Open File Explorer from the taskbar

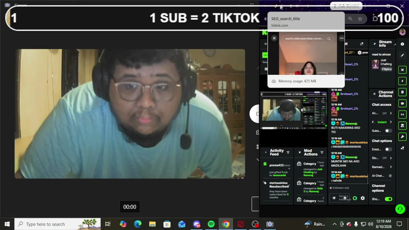152,224
